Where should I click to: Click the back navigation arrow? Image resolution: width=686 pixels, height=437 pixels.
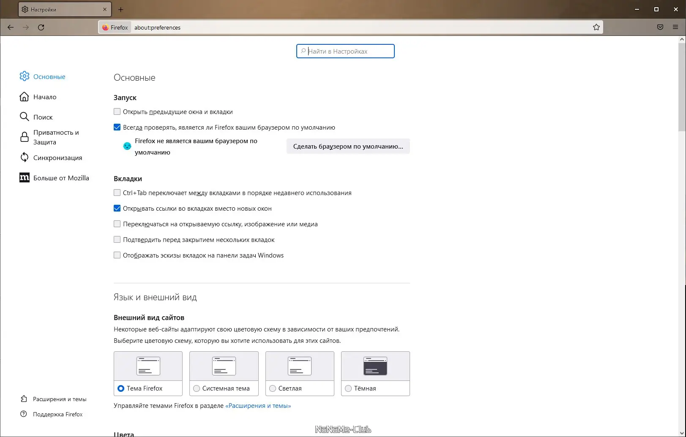click(x=11, y=27)
